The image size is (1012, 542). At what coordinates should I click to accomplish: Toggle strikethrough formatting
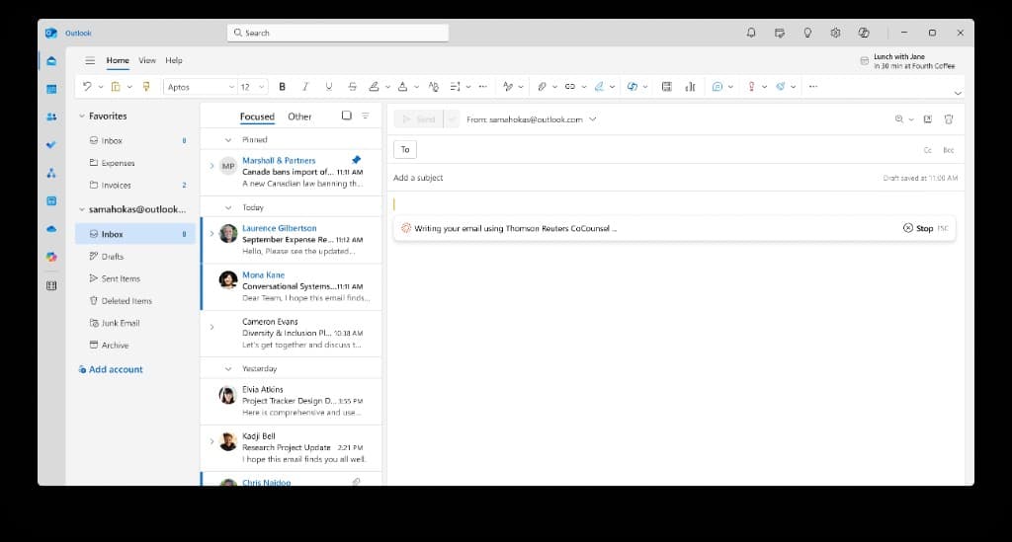(x=353, y=86)
